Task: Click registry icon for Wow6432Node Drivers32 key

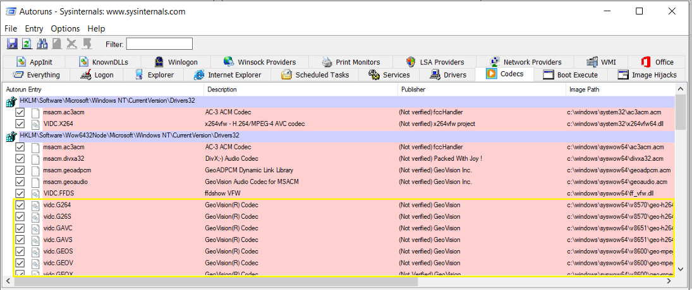Action: point(11,136)
